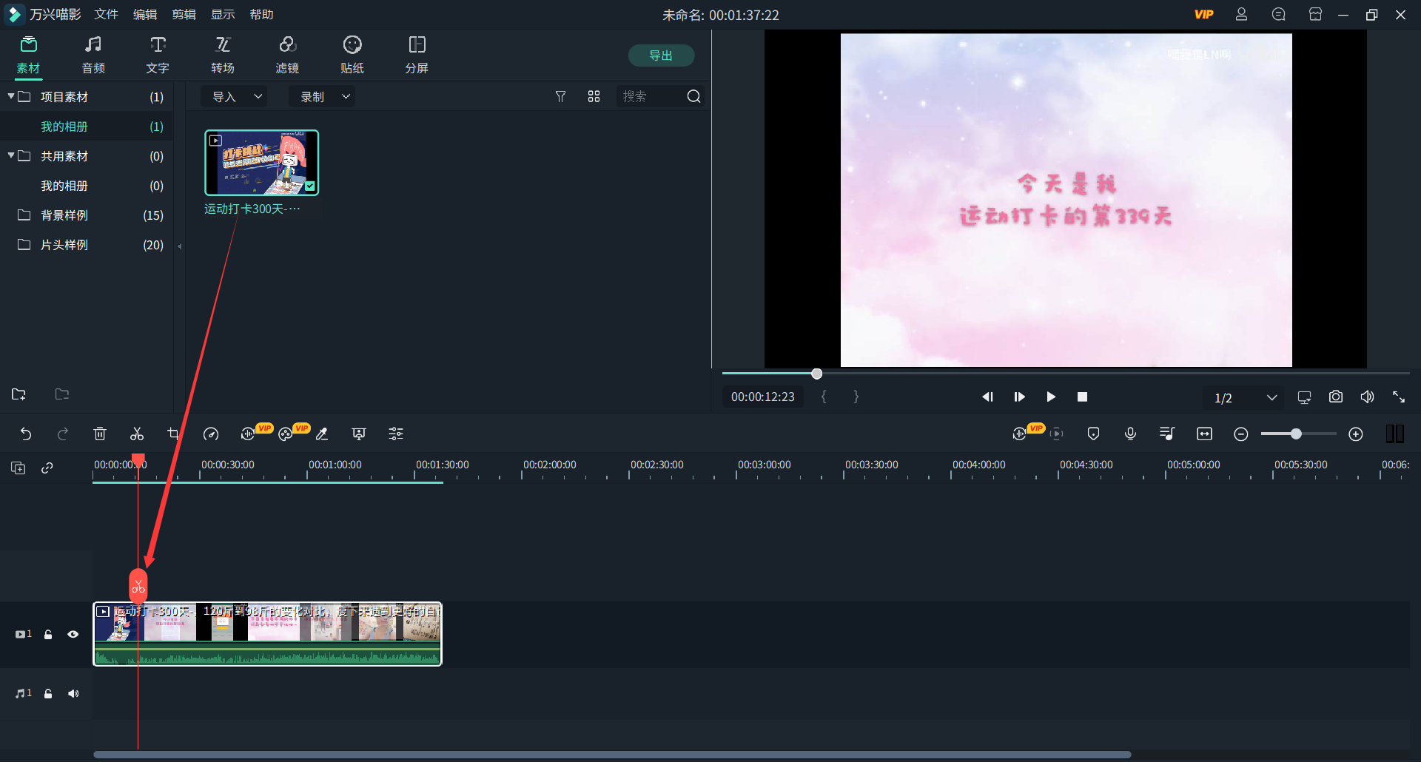Viewport: 1421px width, 762px height.
Task: Select the 运动打卡300天 media thumbnail
Action: (x=261, y=163)
